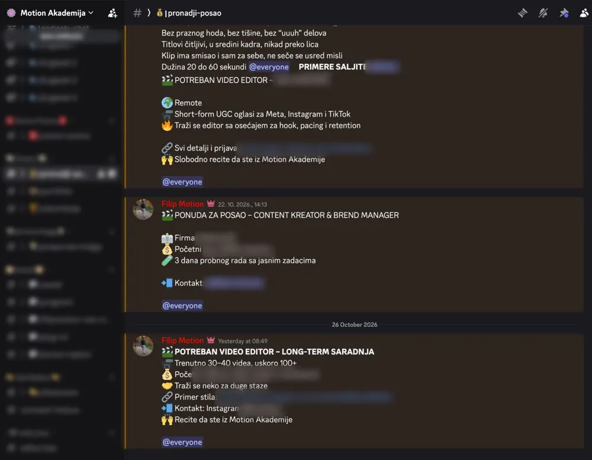Viewport: 592px width, 460px height.
Task: Open blurred contact link after 'Kontakt:' in PONUDA message
Action: pos(235,283)
